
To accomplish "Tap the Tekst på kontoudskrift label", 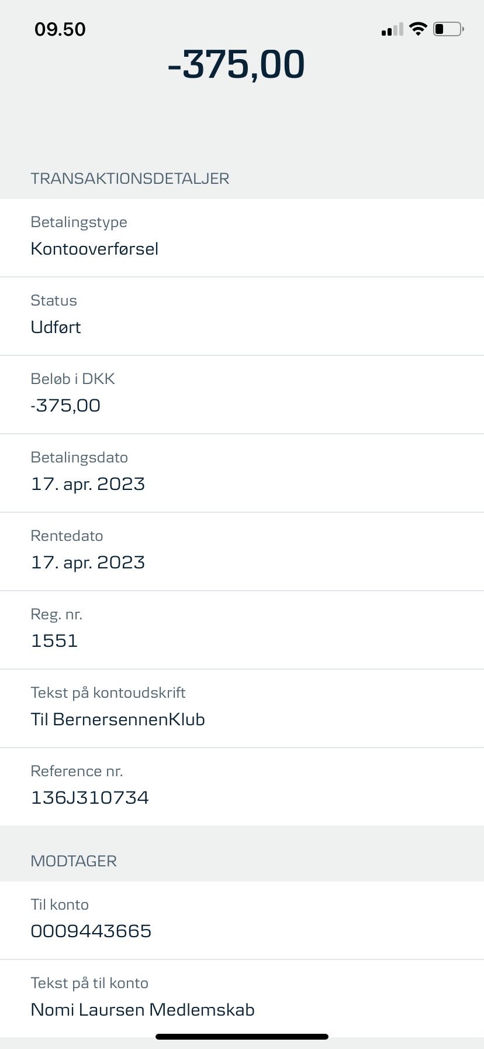I will 108,693.
